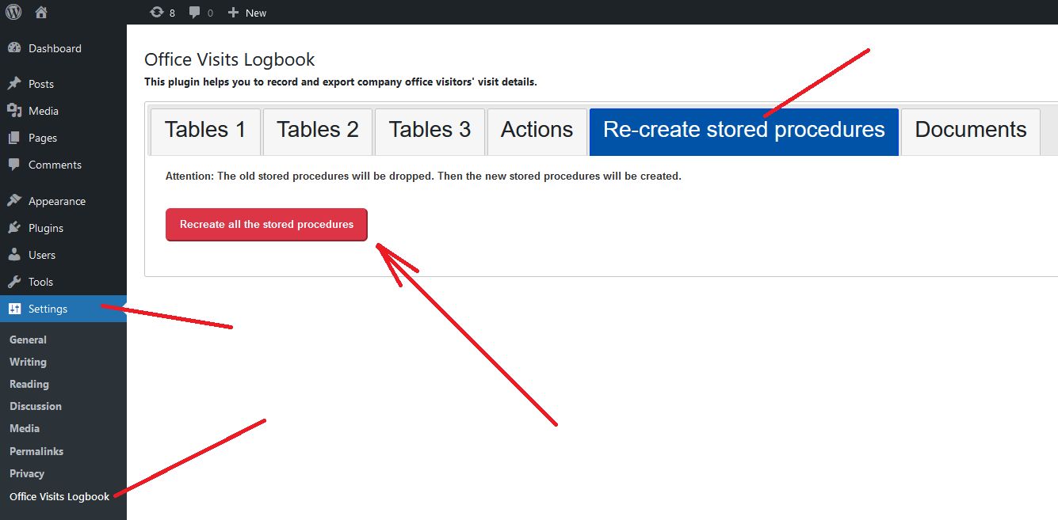Open Privacy settings submenu
The height and width of the screenshot is (520, 1058).
point(27,473)
